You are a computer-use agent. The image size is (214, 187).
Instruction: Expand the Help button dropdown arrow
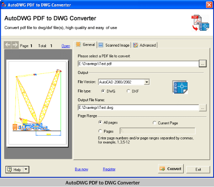(26, 170)
